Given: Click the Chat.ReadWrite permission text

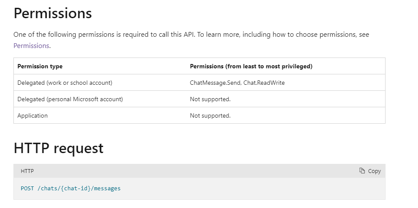Looking at the screenshot, I should point(264,83).
